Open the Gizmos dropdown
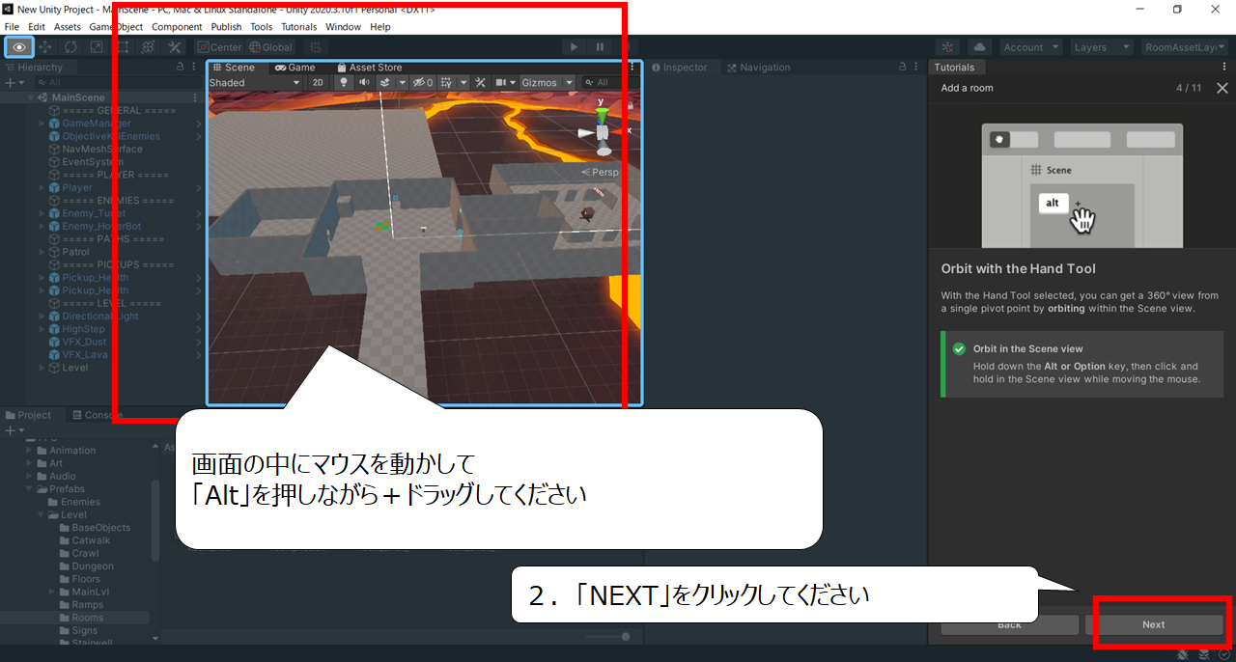 click(547, 83)
